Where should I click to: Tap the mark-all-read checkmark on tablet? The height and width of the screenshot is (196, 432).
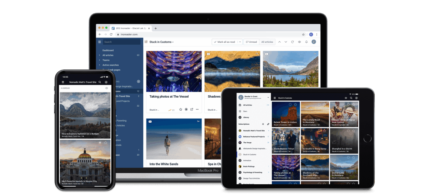(356, 98)
